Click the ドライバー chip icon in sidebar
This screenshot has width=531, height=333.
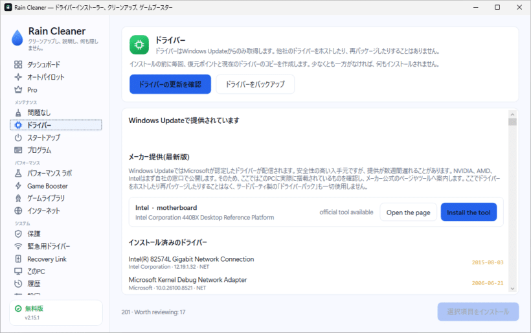pos(18,125)
